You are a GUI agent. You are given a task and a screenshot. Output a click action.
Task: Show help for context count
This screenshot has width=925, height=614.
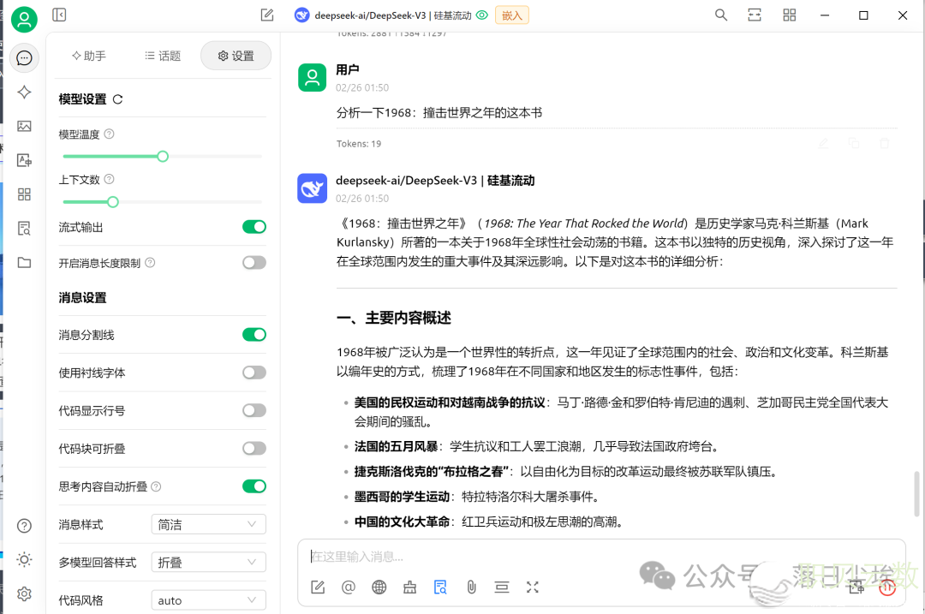click(x=109, y=179)
